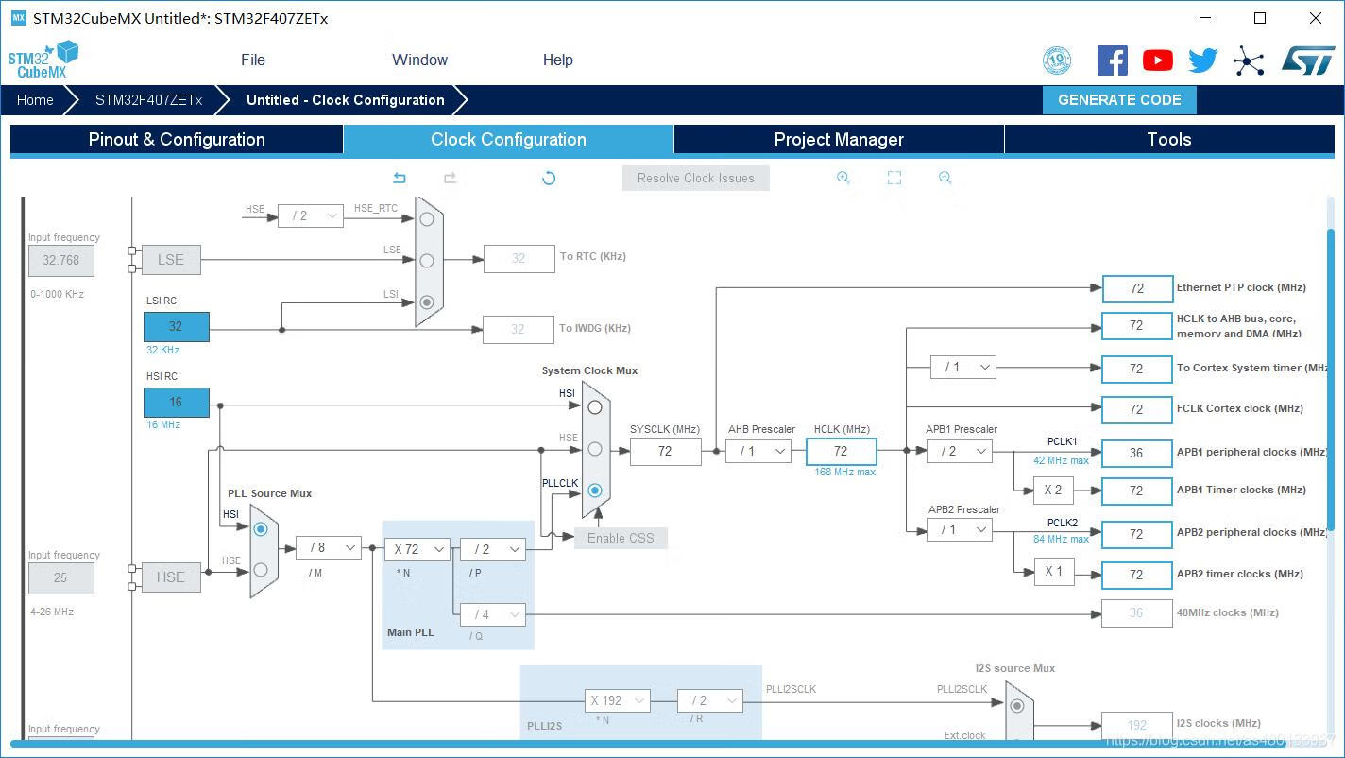Open the Facebook icon link
Image resolution: width=1345 pixels, height=758 pixels.
tap(1112, 60)
